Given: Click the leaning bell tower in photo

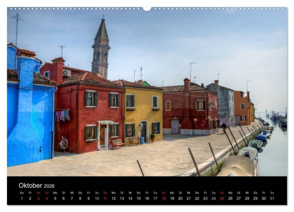Looking at the screenshot, I should pyautogui.click(x=101, y=49).
